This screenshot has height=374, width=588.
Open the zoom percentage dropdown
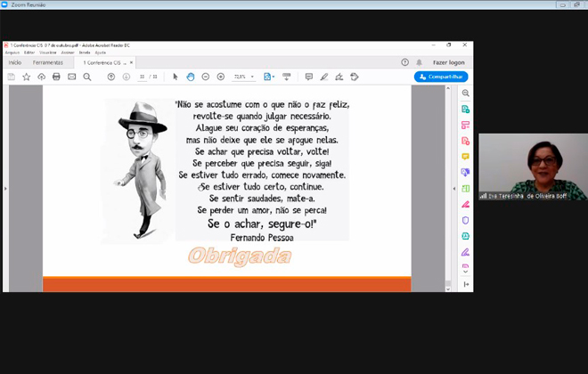(x=252, y=77)
